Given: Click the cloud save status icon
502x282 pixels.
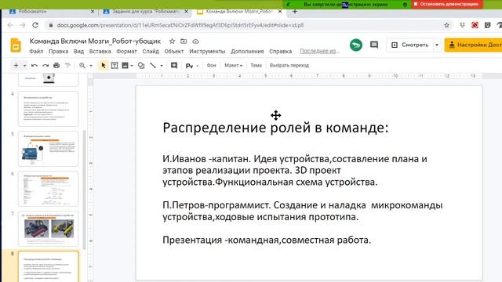Looking at the screenshot, I should tap(195, 42).
